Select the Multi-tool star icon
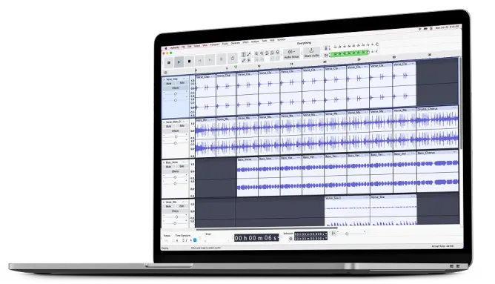The image size is (495, 284). (249, 60)
